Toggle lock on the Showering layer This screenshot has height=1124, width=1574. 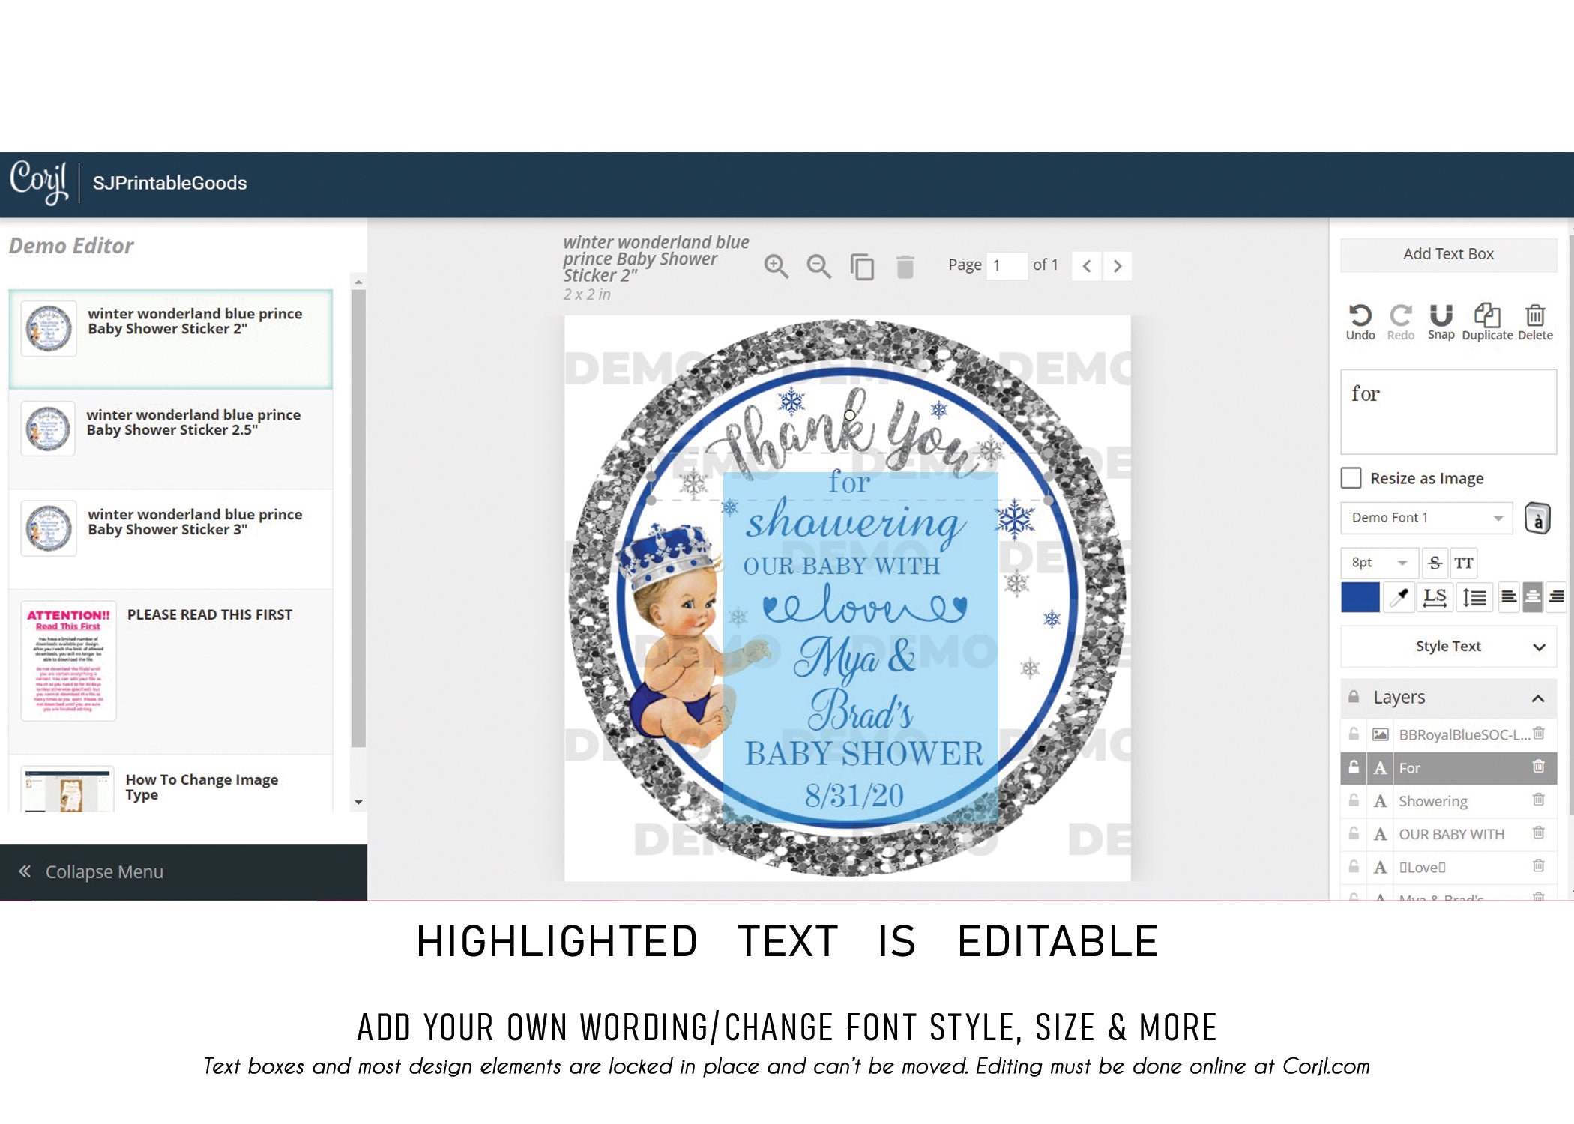pos(1354,800)
